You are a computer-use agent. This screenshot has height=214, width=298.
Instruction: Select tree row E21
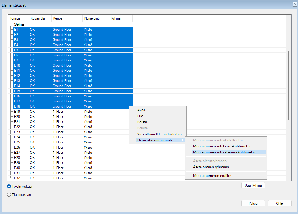[x=73, y=122]
